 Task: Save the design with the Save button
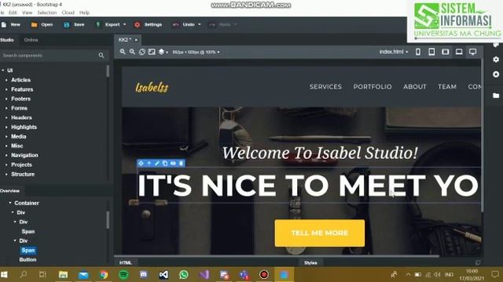pyautogui.click(x=74, y=24)
